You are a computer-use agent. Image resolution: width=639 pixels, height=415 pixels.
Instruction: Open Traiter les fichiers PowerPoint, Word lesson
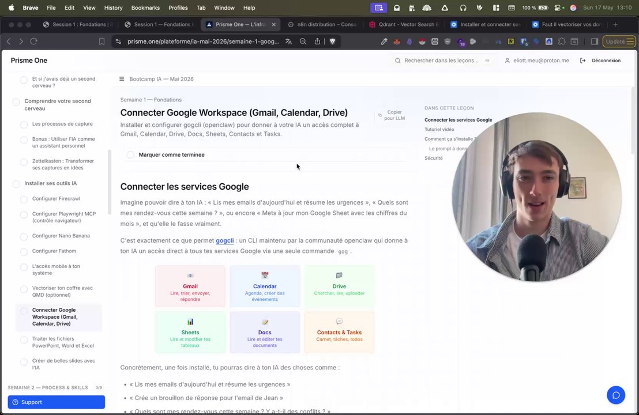click(63, 342)
